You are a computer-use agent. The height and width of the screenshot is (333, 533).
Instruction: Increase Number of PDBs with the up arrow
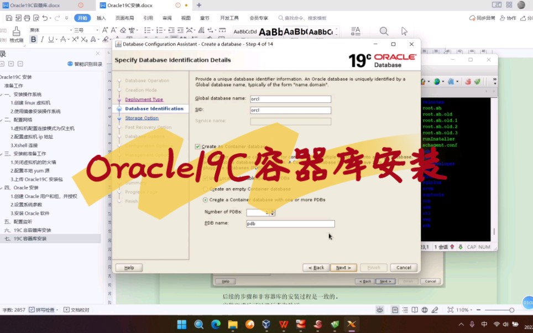tap(273, 210)
